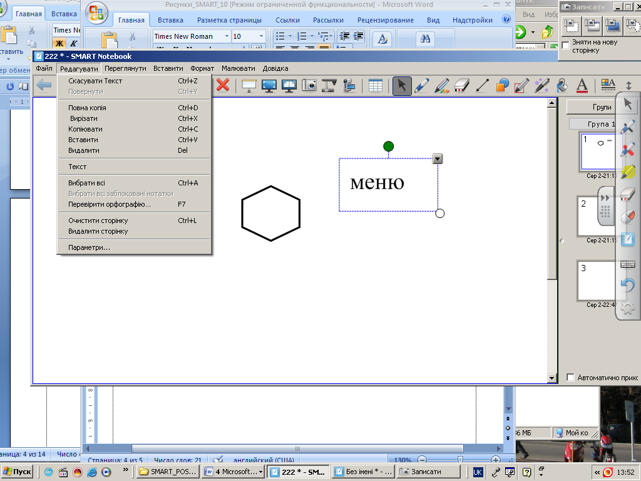
Task: Open the screen capture camera icon
Action: click(x=309, y=85)
